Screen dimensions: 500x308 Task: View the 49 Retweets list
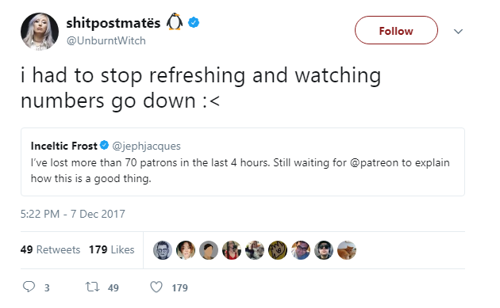point(50,249)
